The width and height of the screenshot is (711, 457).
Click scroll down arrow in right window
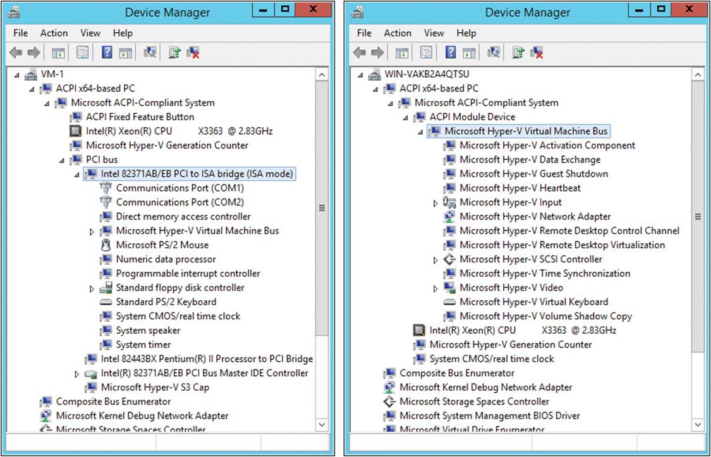click(698, 425)
